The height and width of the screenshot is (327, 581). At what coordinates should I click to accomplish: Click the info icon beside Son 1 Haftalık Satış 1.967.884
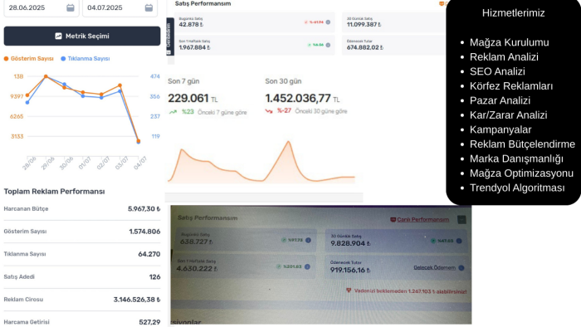[x=328, y=45]
